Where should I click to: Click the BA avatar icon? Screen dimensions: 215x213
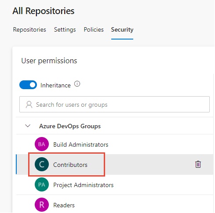point(42,144)
